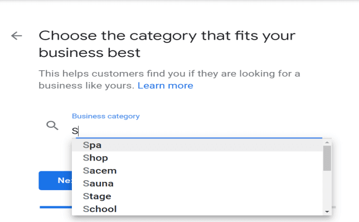Click the blue progress bar segment

coord(56,207)
